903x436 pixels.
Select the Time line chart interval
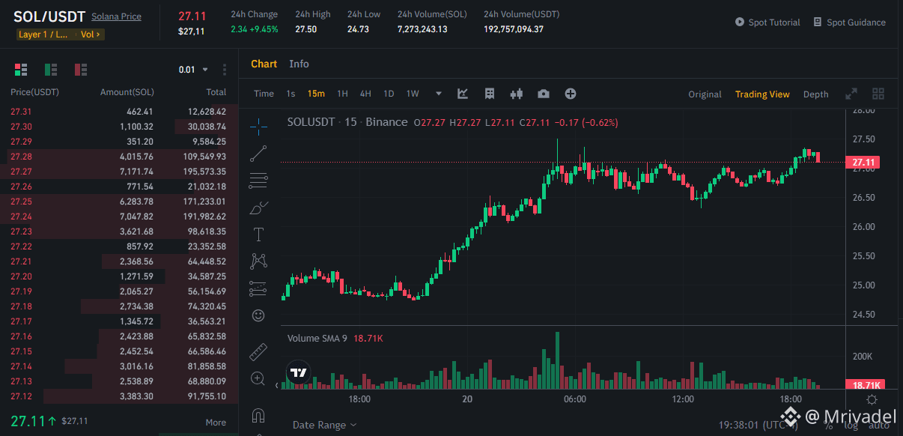[x=264, y=94]
